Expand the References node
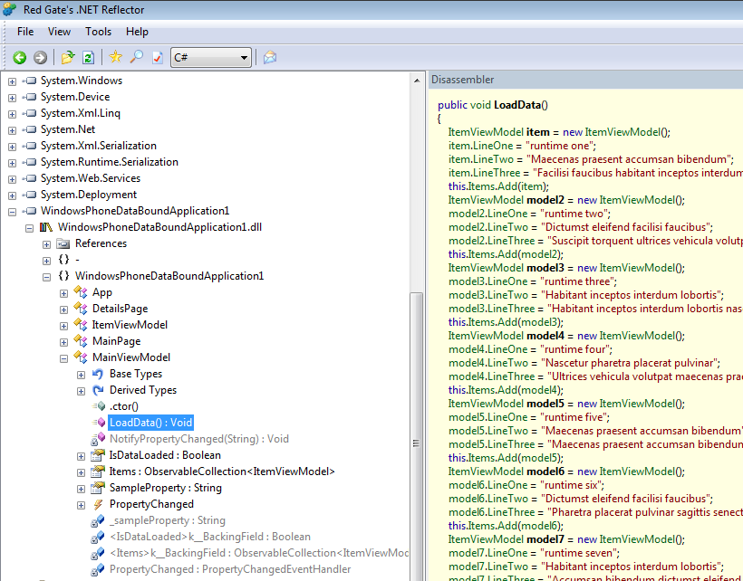Screen dimensions: 743x581 point(46,244)
